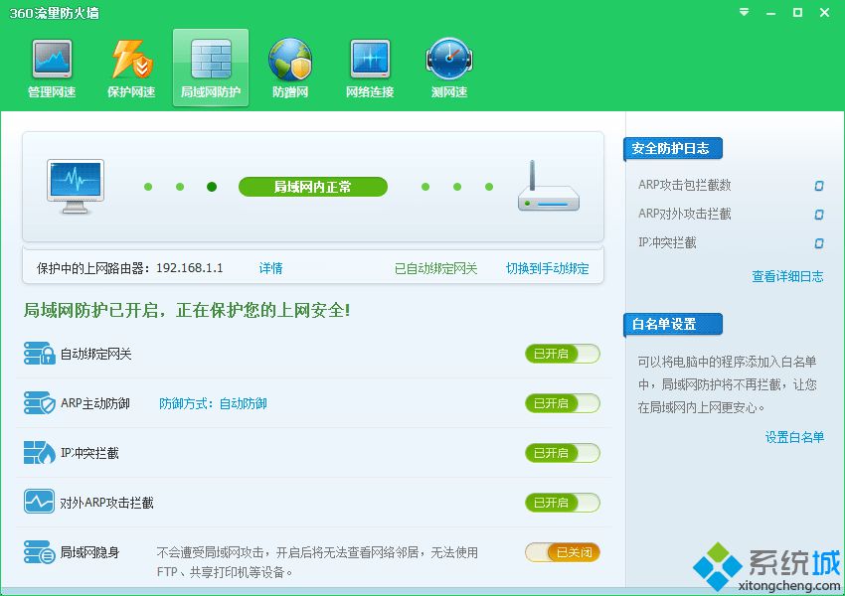845x596 pixels.
Task: Select the 保护网速 lightning shield icon
Action: [131, 61]
